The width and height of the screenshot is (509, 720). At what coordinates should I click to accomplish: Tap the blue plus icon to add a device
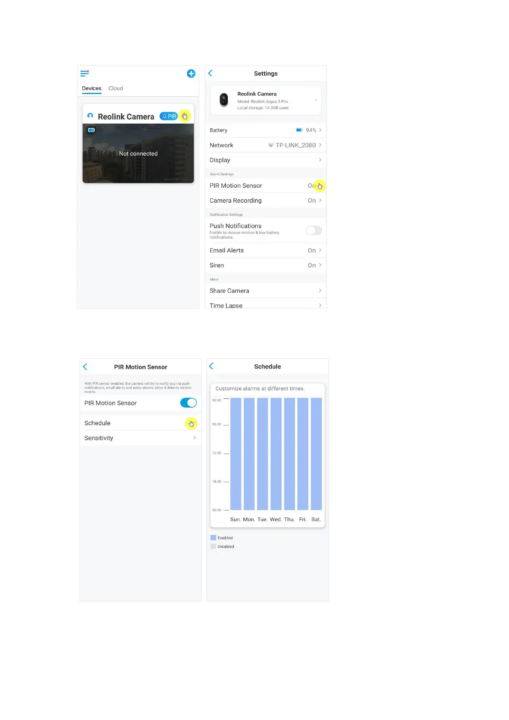(191, 74)
